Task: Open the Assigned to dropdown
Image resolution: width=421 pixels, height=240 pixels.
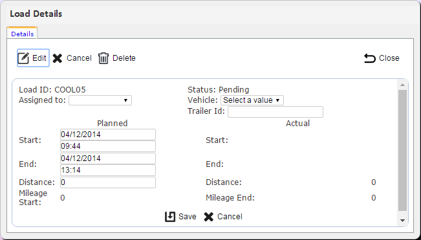Action: (x=100, y=100)
